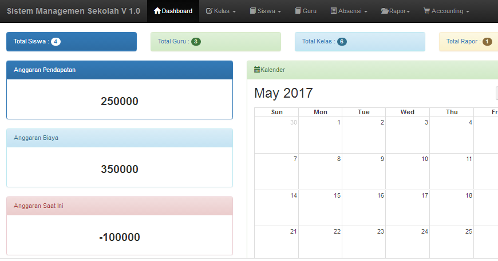Viewport: 498px width, 261px height.
Task: Select calendar day 9
Action: tap(382, 159)
